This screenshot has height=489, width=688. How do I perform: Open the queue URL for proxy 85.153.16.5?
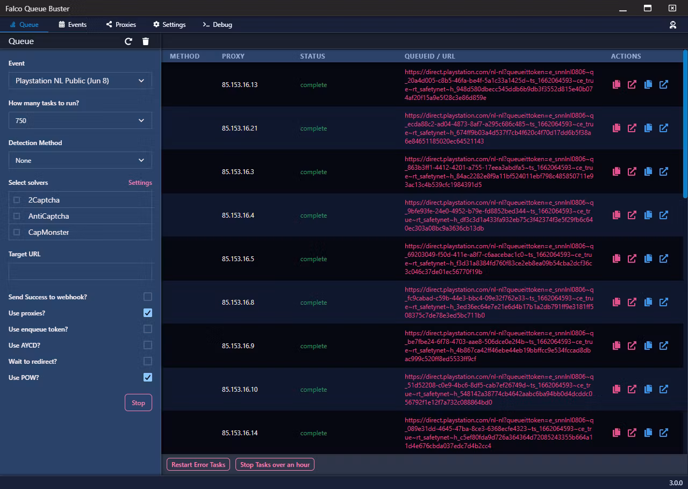pyautogui.click(x=499, y=259)
